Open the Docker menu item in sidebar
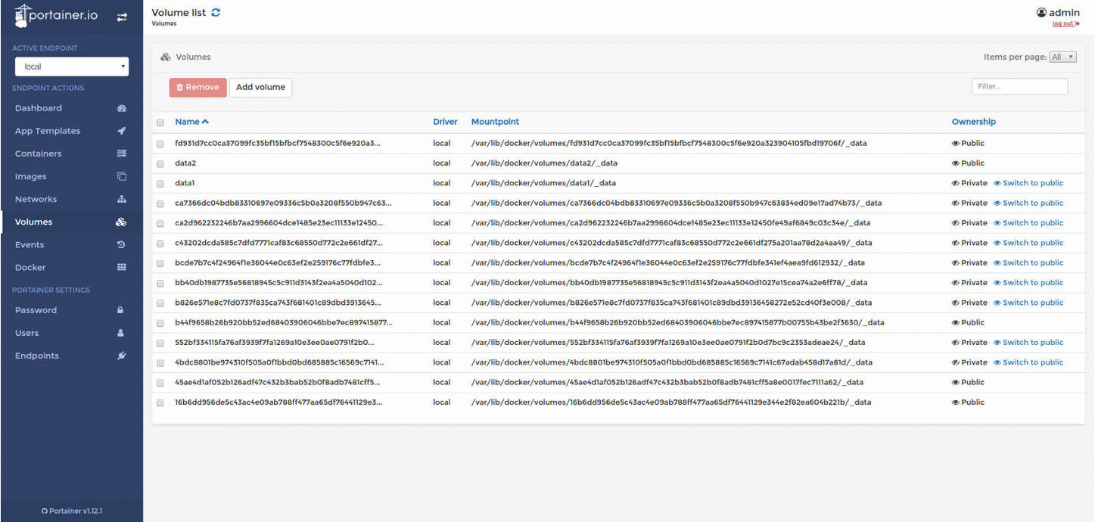The width and height of the screenshot is (1095, 522). [30, 267]
